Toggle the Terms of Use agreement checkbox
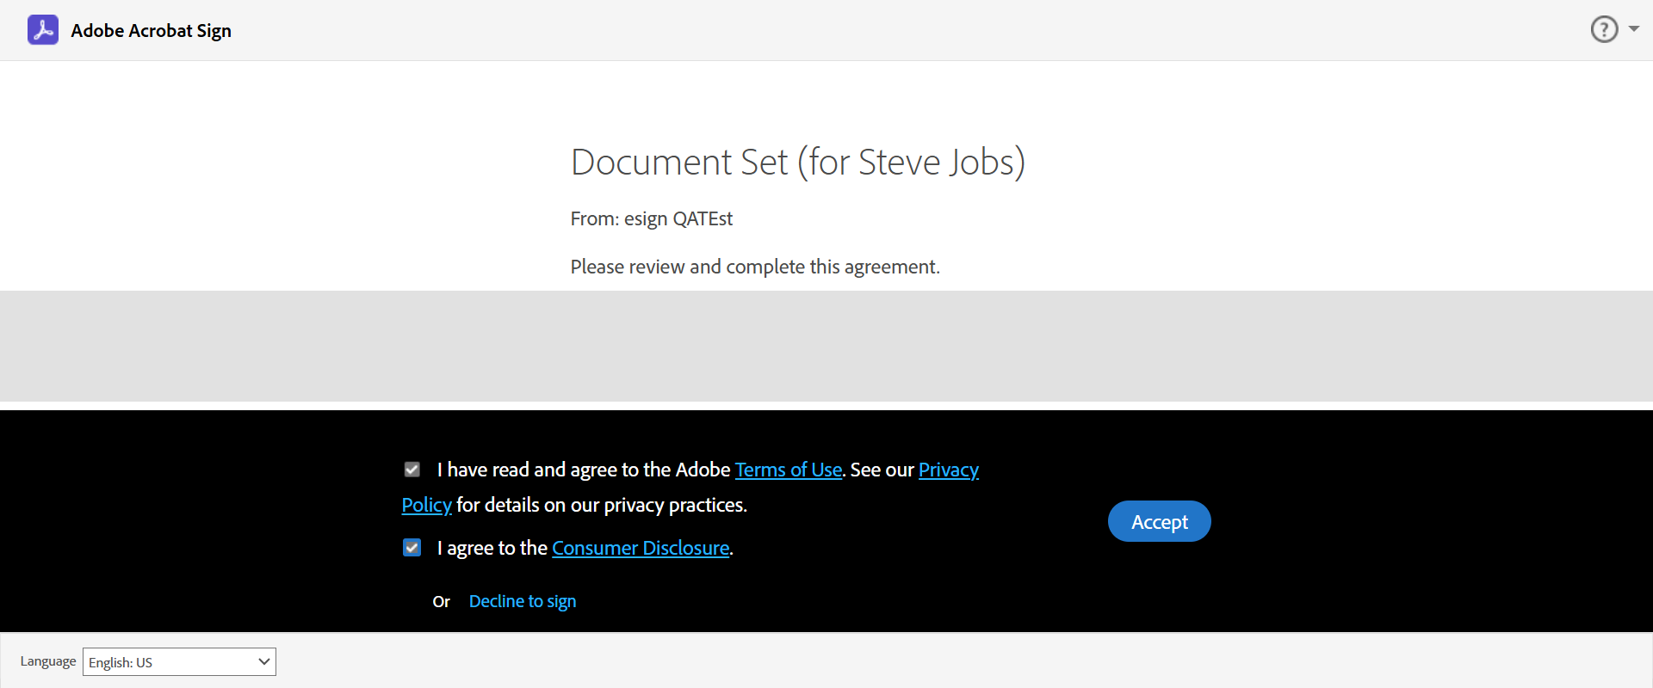 (412, 470)
